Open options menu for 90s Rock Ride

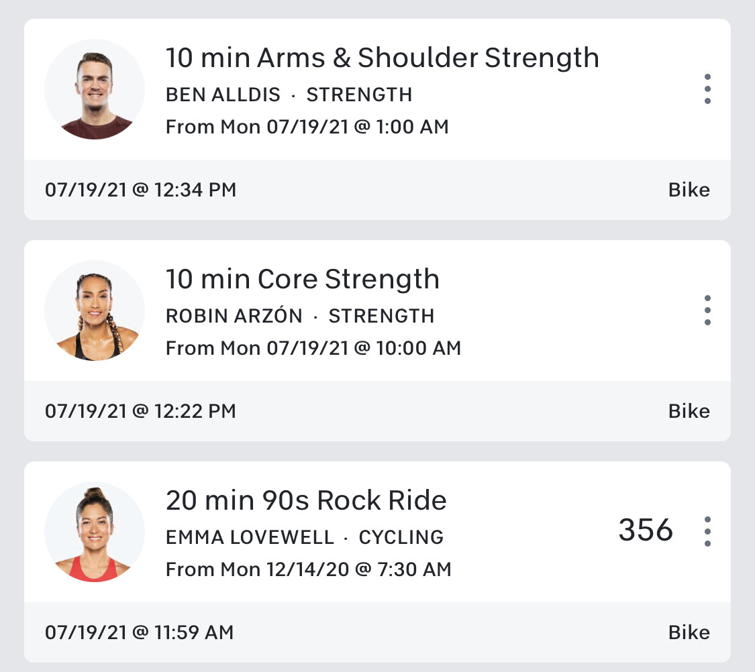coord(707,532)
